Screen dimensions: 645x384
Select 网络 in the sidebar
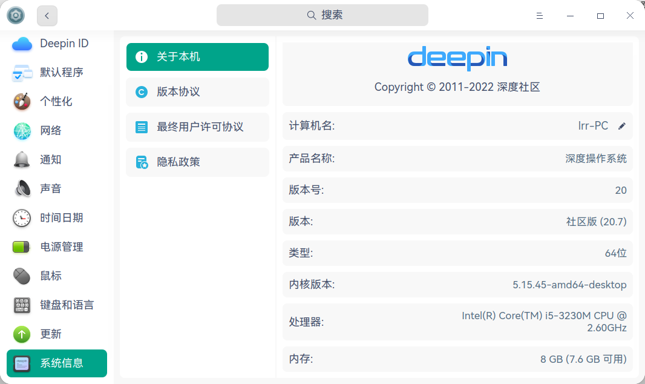point(57,131)
